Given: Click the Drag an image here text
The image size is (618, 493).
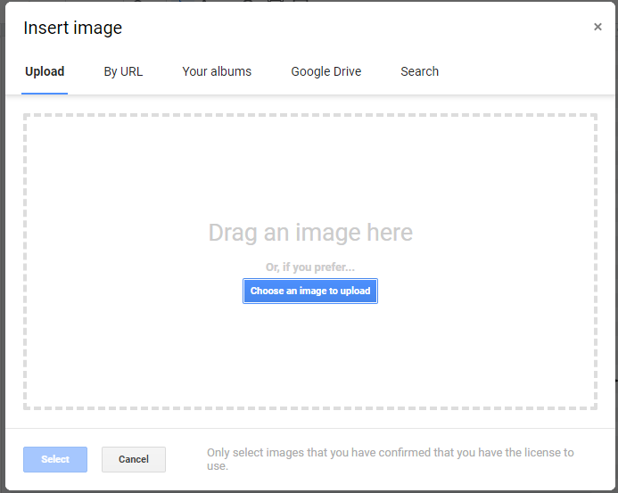Looking at the screenshot, I should [310, 233].
